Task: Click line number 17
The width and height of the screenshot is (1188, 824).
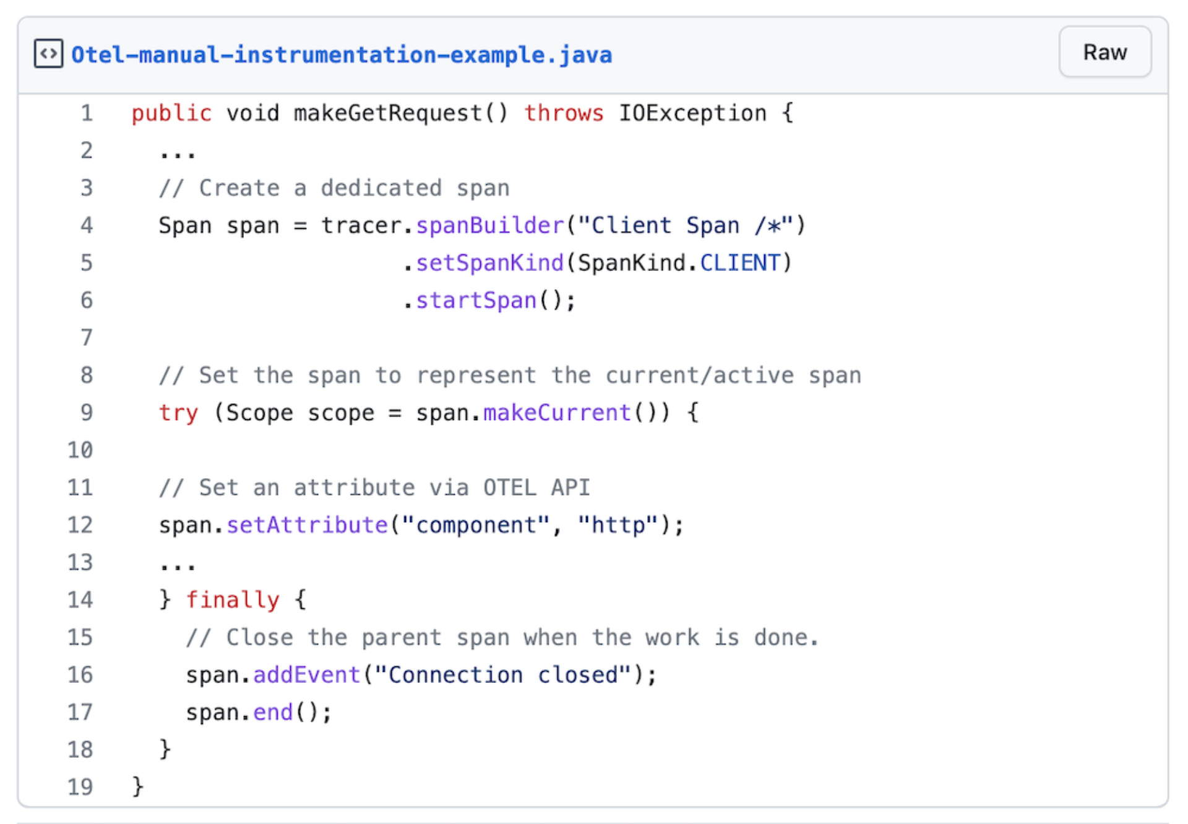Action: point(80,712)
